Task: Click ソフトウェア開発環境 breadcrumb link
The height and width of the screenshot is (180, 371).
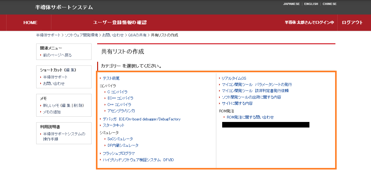Action: tap(81, 35)
